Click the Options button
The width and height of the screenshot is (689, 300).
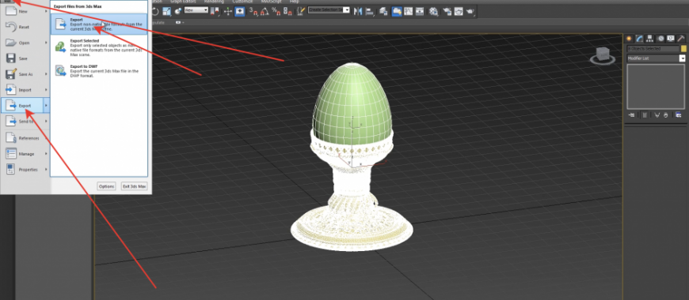click(x=106, y=186)
